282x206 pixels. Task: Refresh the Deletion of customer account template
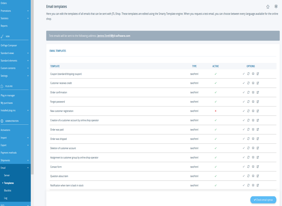(248, 148)
